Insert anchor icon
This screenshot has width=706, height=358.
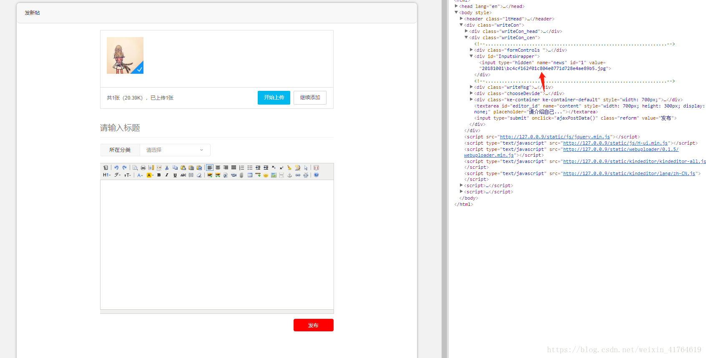289,175
